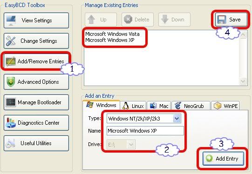Image resolution: width=252 pixels, height=174 pixels.
Task: Launch the Diagnostics Center
Action: pyautogui.click(x=36, y=123)
